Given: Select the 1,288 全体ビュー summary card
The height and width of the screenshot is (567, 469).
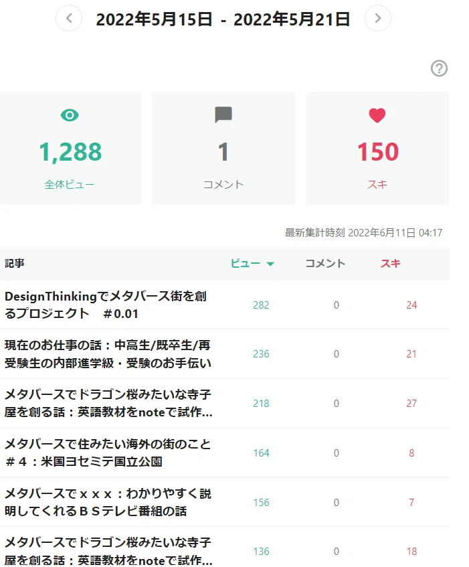Looking at the screenshot, I should 70,148.
